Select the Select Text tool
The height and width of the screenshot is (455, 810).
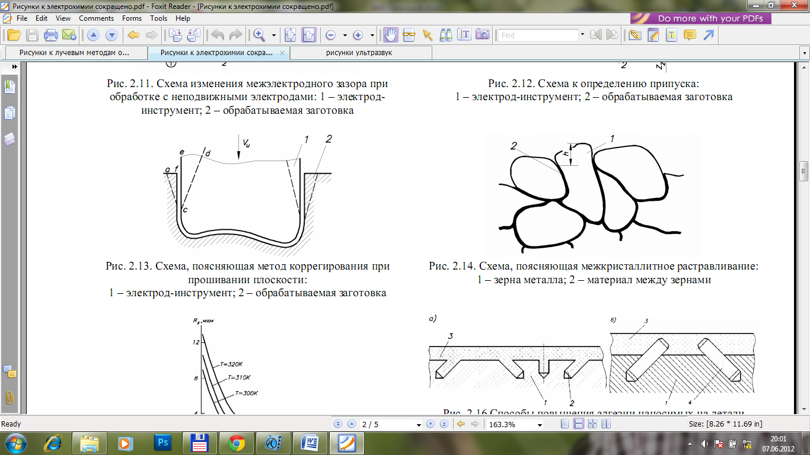click(464, 35)
